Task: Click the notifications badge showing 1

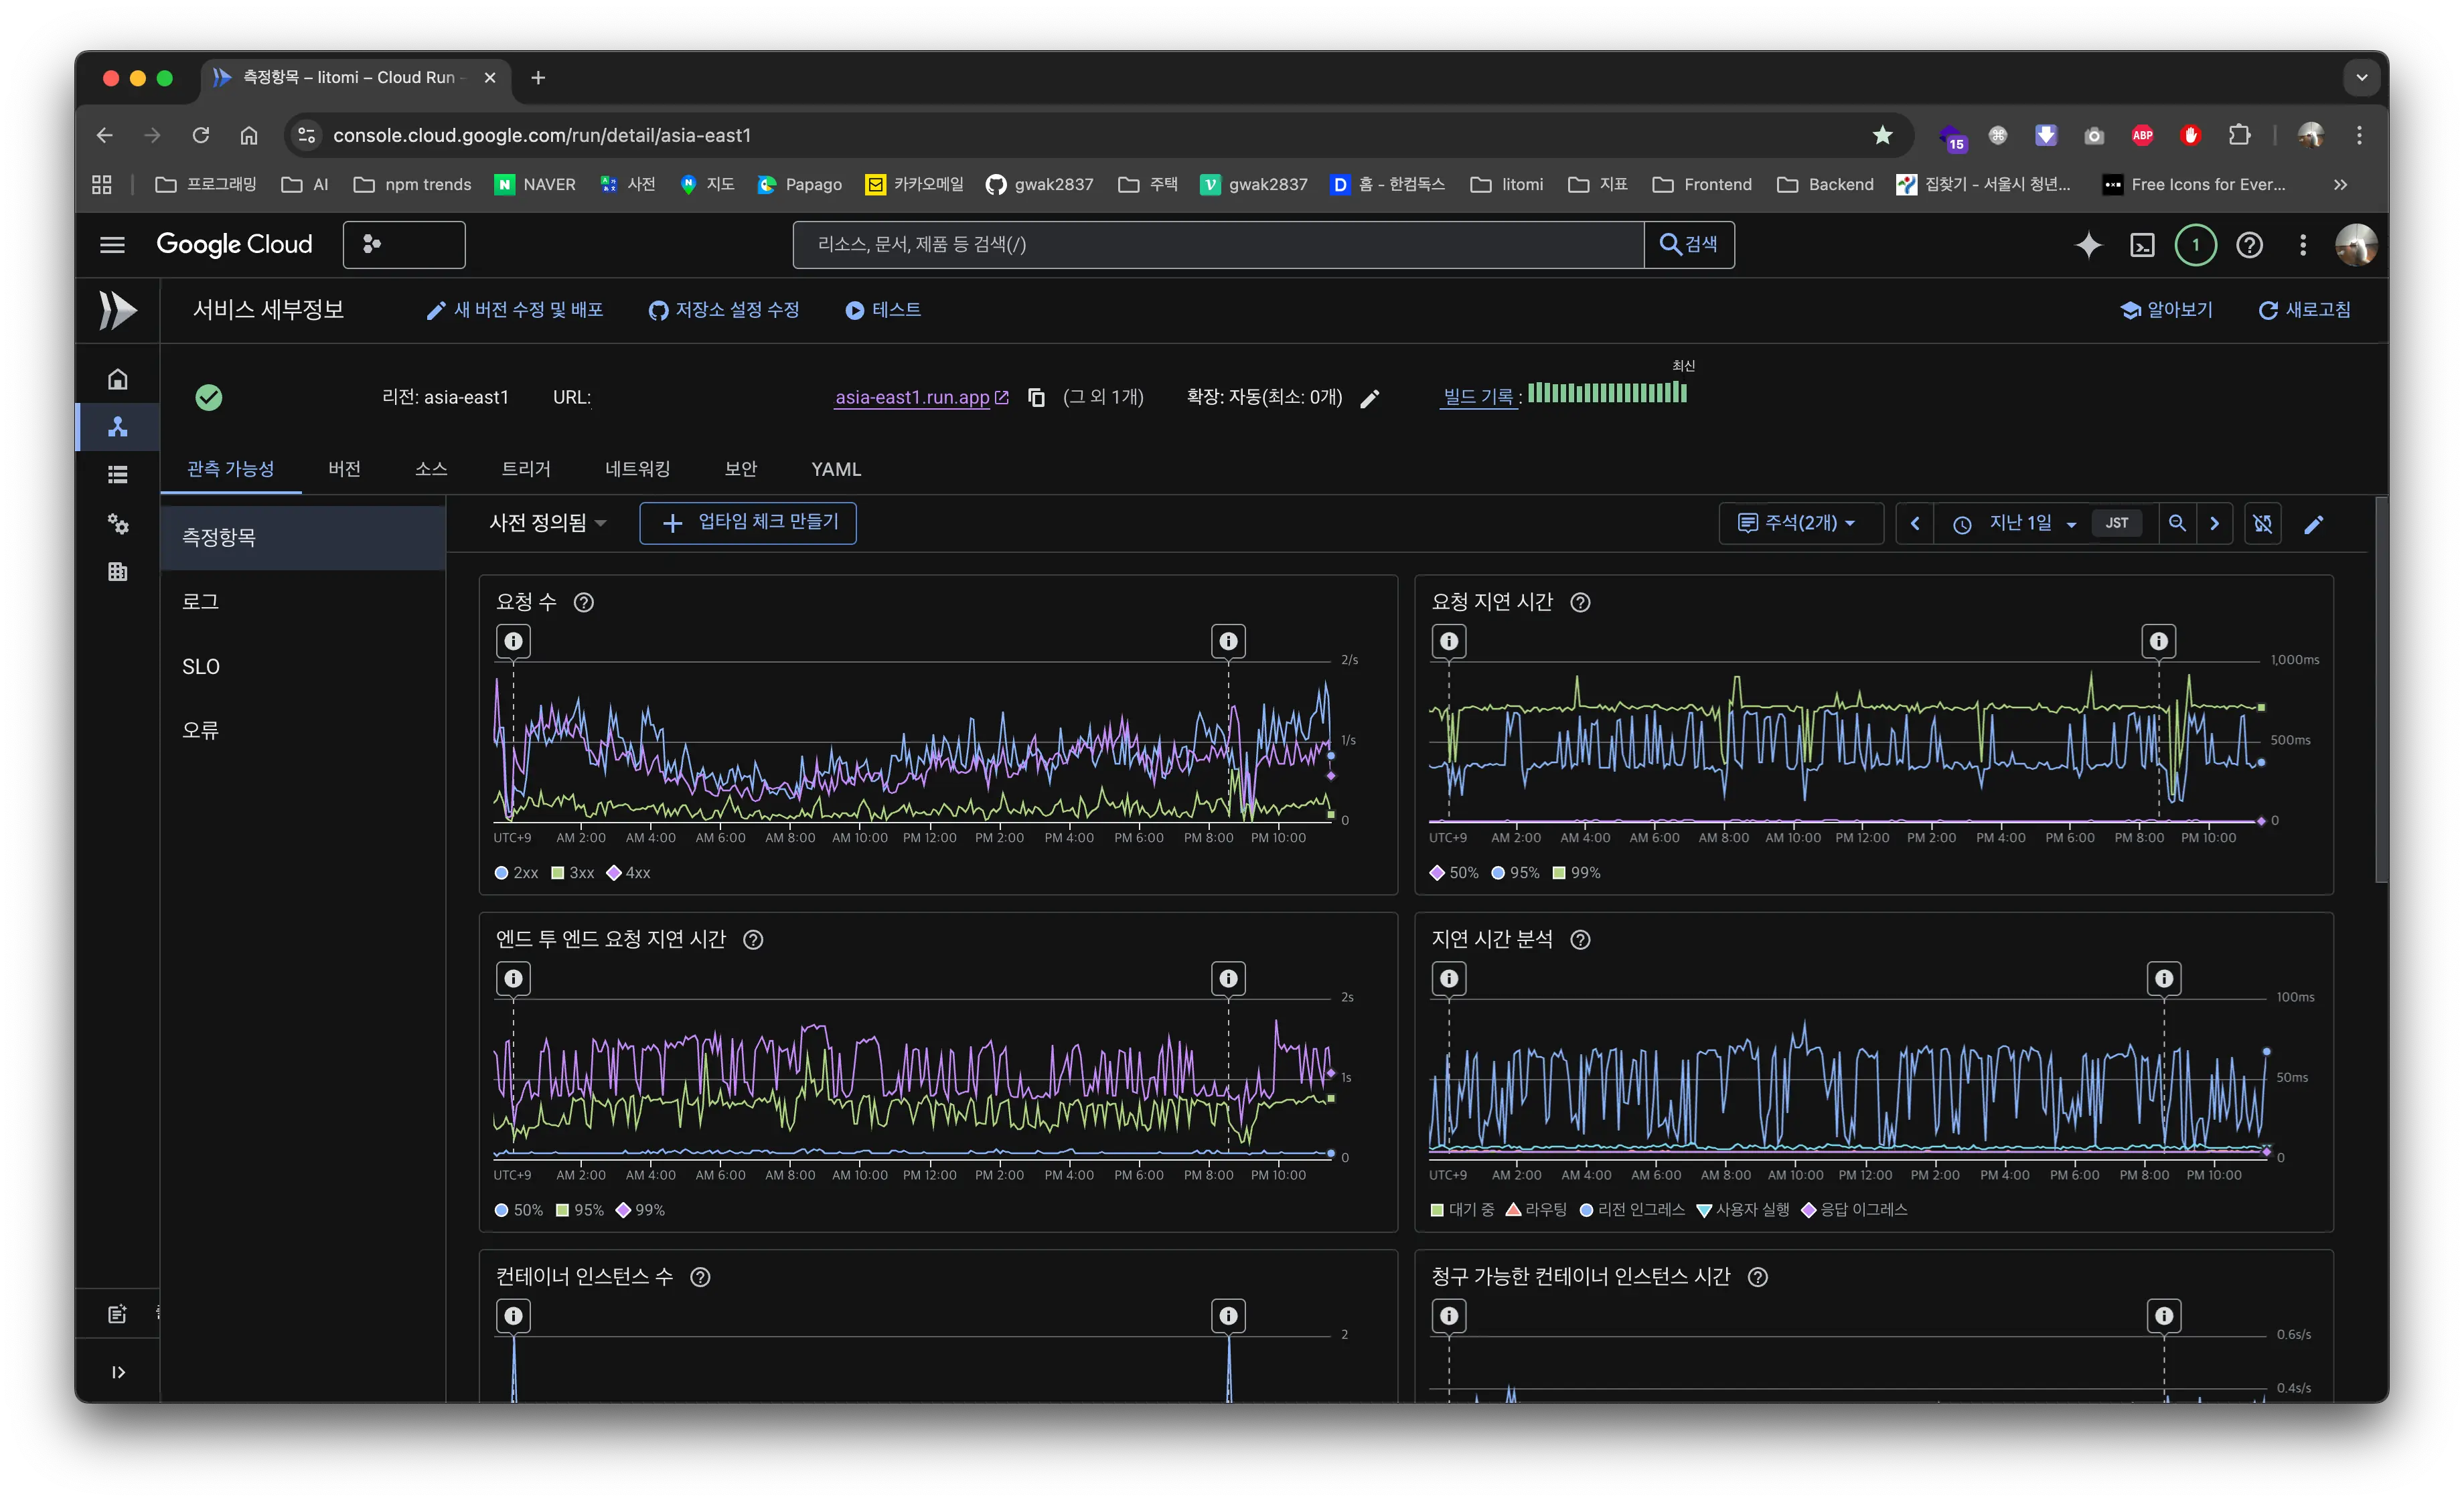Action: pyautogui.click(x=2195, y=245)
